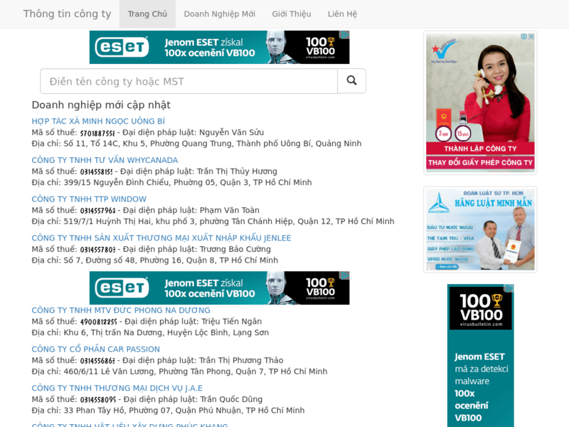Open the J.A.E trading services company link

[117, 388]
